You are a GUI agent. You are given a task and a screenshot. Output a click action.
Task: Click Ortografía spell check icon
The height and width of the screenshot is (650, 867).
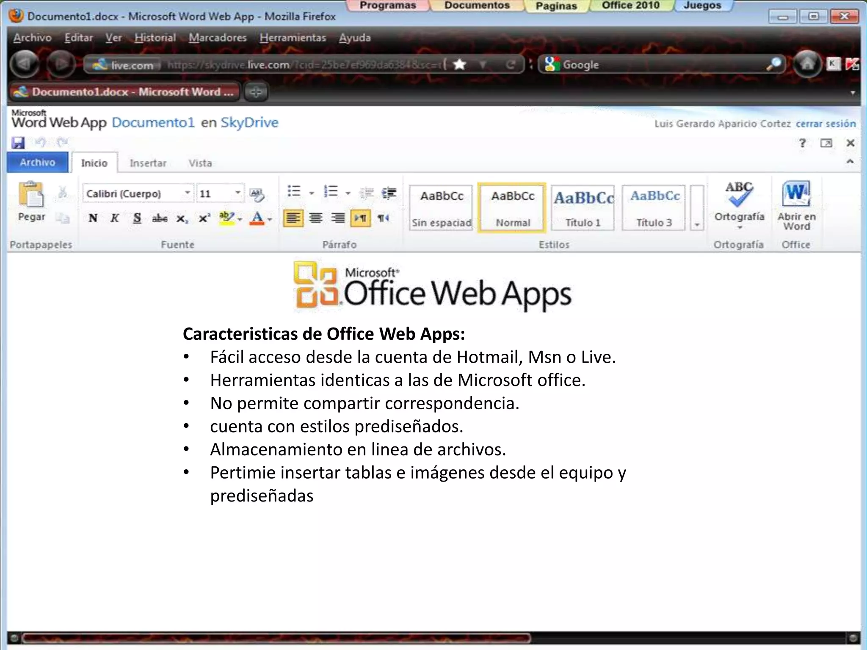coord(739,195)
